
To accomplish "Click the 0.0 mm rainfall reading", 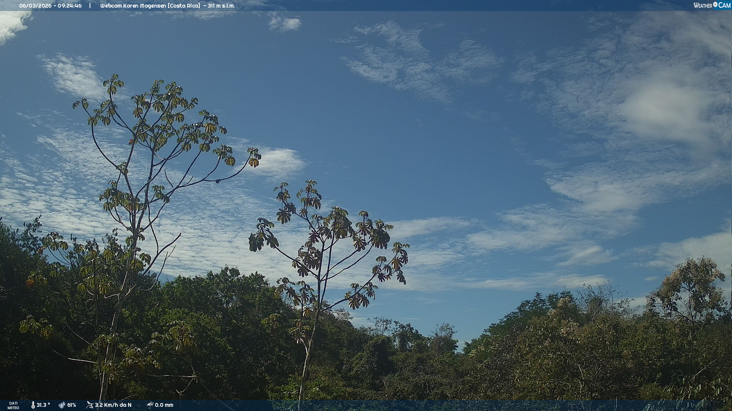I will coord(164,405).
